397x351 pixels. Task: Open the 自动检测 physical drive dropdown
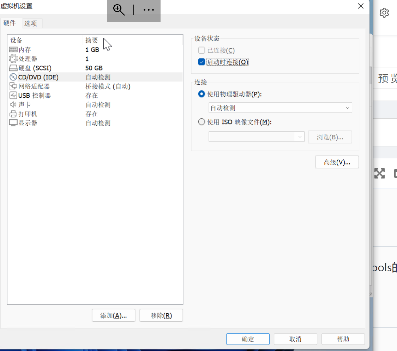(280, 108)
